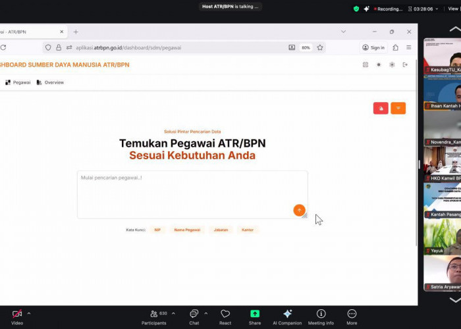Open the View menu in Zoom
The width and height of the screenshot is (461, 329).
click(x=453, y=9)
